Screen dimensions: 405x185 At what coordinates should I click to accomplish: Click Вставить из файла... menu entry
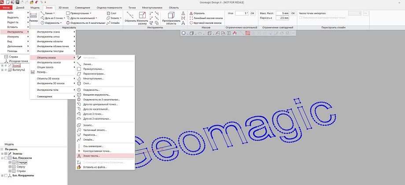[105, 167]
